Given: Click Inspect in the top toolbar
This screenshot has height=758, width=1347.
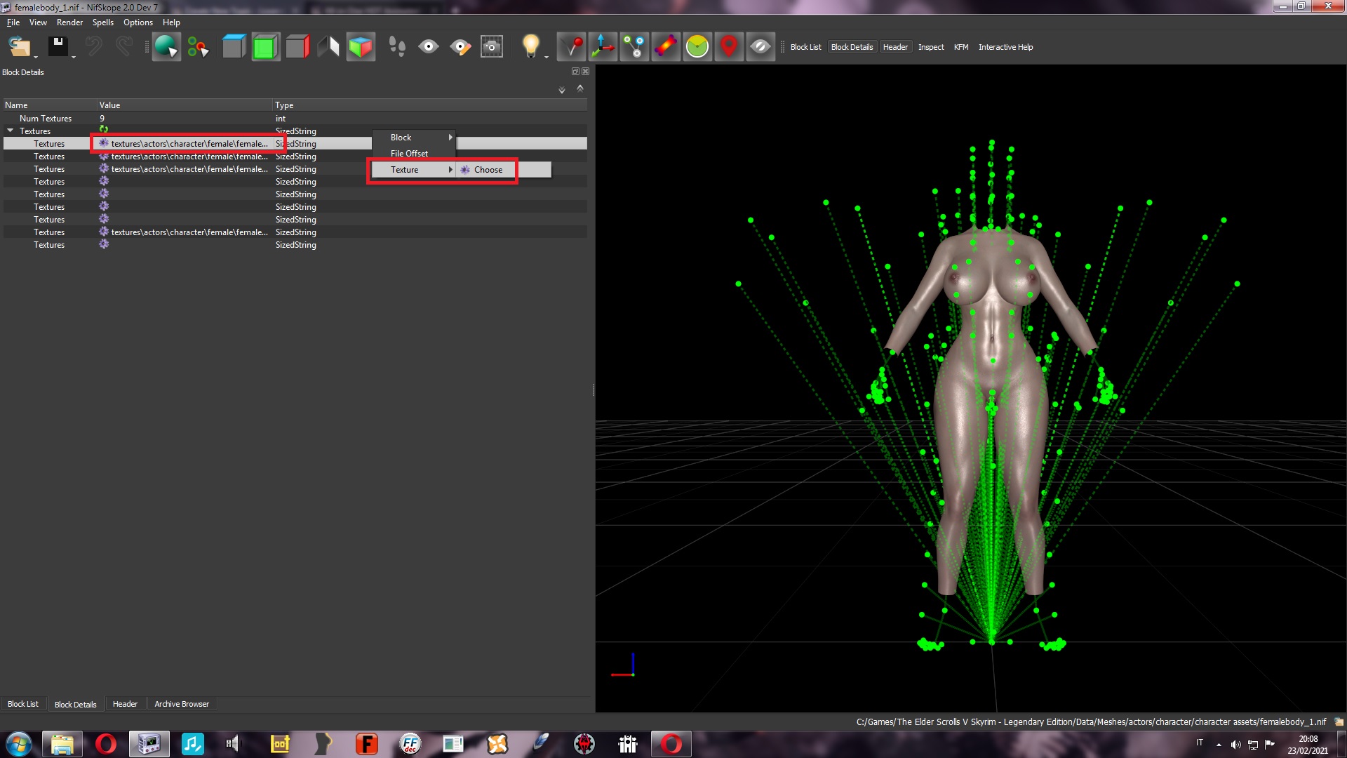Looking at the screenshot, I should 931,47.
